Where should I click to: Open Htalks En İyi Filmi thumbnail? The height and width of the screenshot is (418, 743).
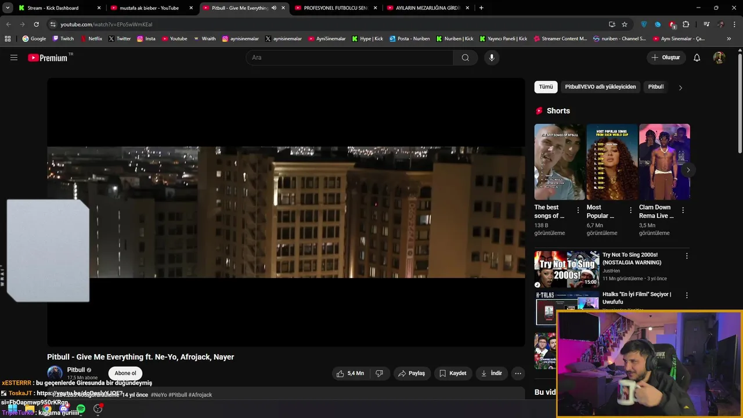[x=567, y=308]
